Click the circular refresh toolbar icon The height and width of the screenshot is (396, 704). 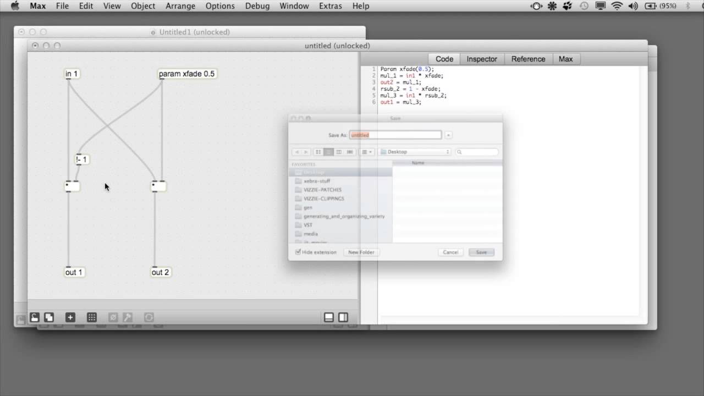pyautogui.click(x=148, y=317)
